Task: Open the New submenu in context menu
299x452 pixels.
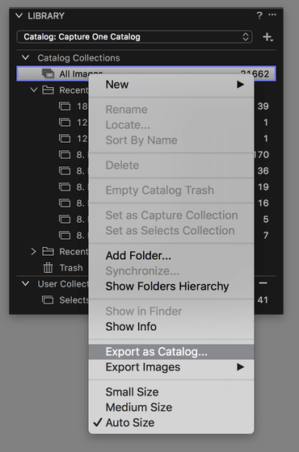Action: coord(171,85)
